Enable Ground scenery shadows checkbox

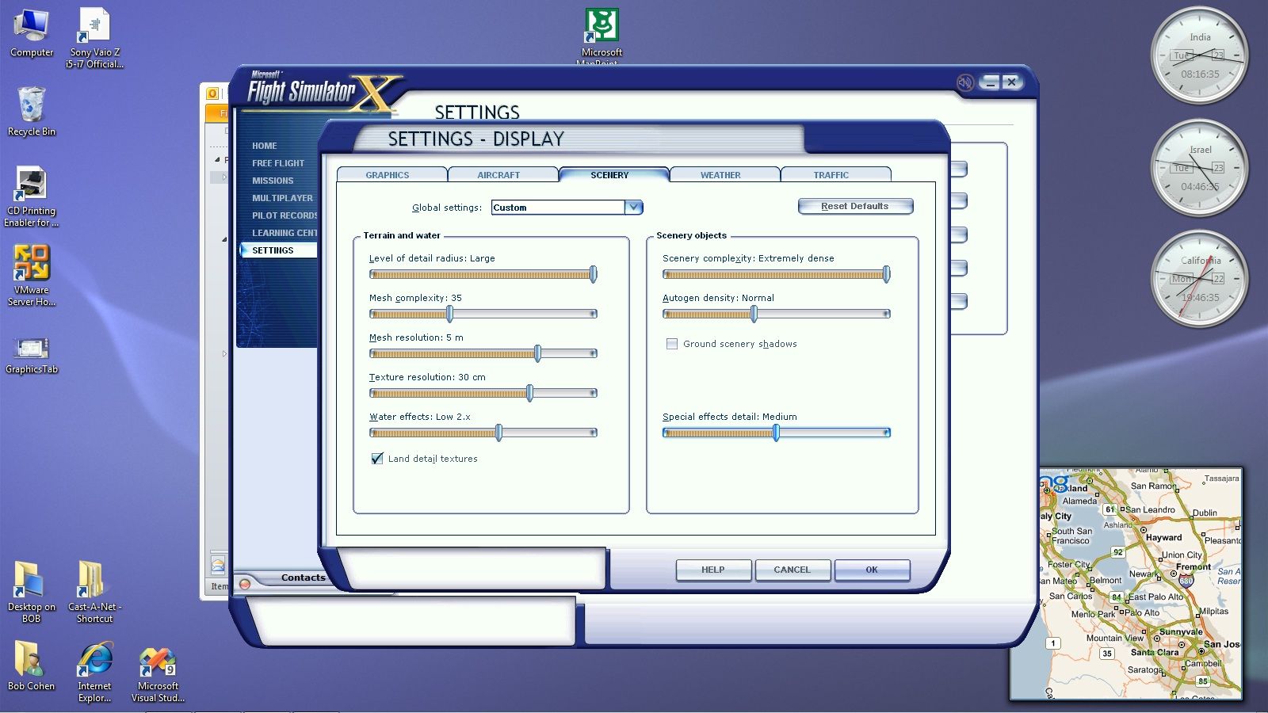coord(672,344)
